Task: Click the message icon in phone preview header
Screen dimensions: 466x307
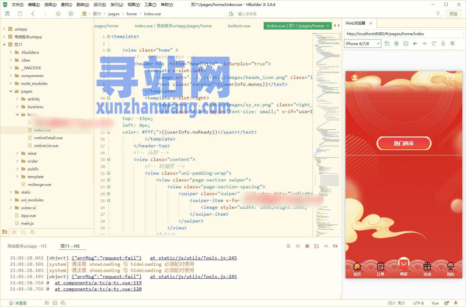Action: pyautogui.click(x=450, y=78)
